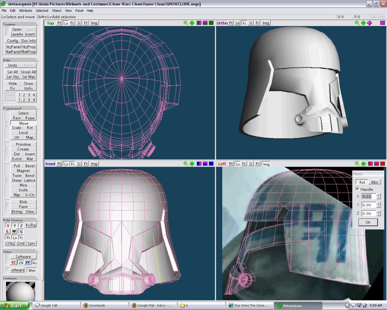The height and width of the screenshot is (310, 387).
Task: Toggle Grid edit option
Action: [x=21, y=243]
